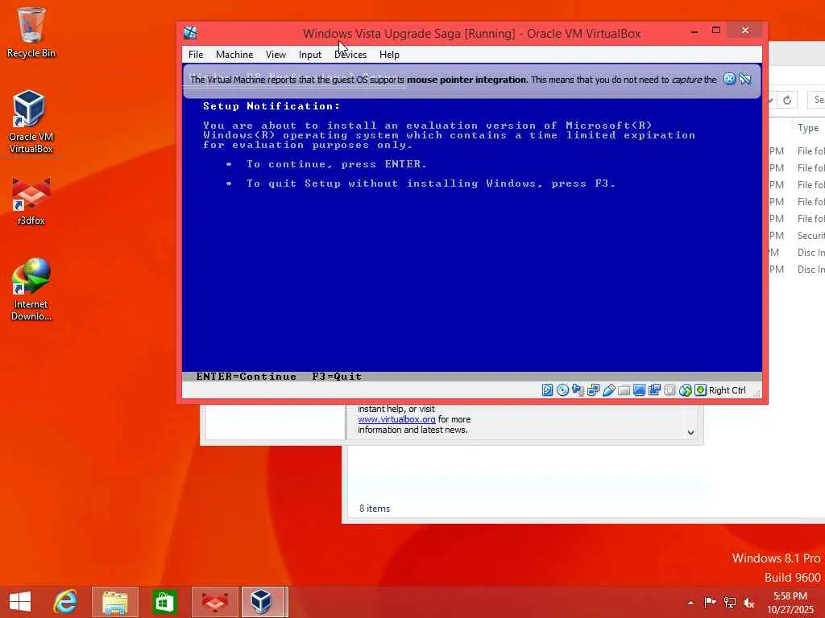The height and width of the screenshot is (618, 825).
Task: Click the USB devices status indicator
Action: (609, 390)
